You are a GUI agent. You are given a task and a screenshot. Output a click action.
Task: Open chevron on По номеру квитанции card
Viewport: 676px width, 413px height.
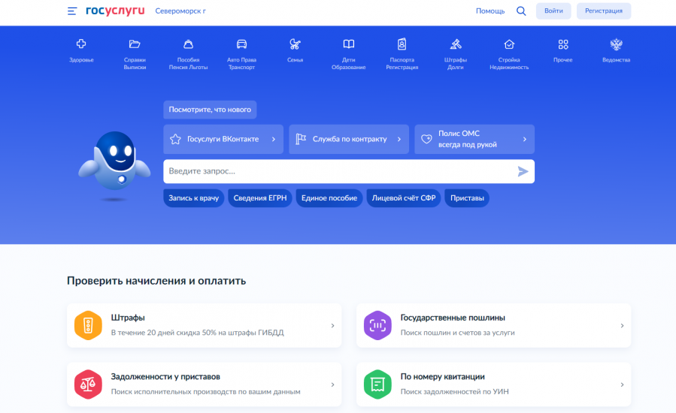pyautogui.click(x=622, y=384)
